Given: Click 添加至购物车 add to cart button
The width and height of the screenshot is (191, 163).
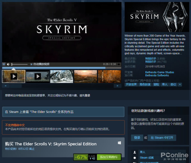Looking at the screenshot, I should click(x=109, y=157).
